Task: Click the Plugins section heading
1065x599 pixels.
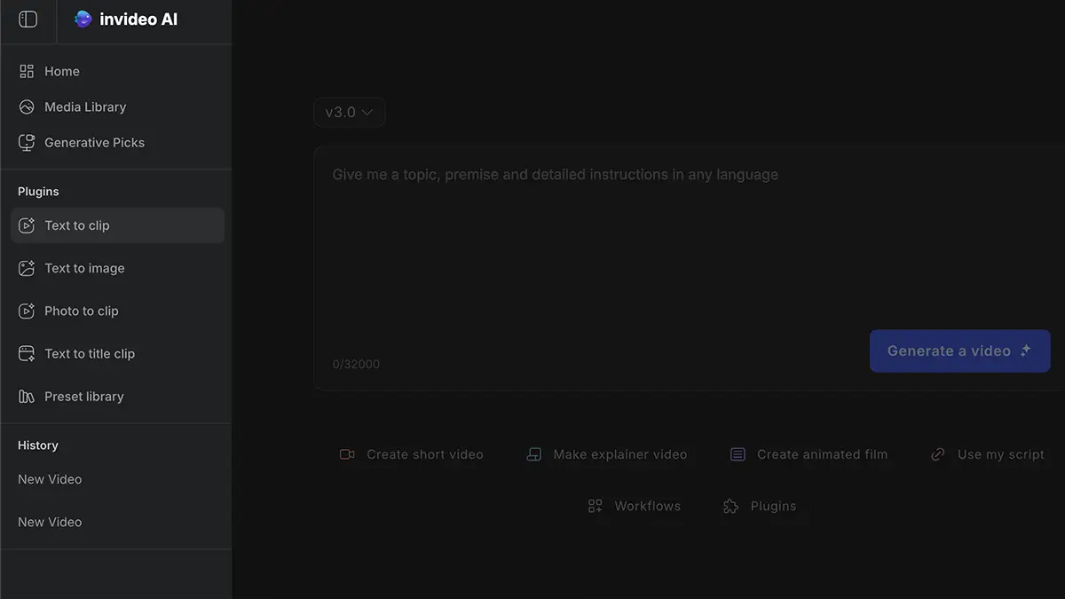Action: pyautogui.click(x=38, y=192)
